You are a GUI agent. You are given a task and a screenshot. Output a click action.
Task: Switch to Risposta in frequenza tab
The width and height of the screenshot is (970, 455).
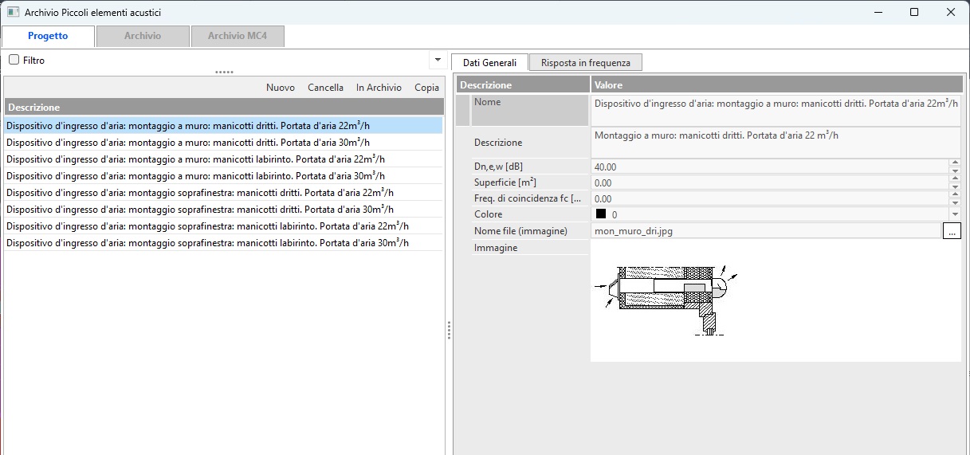click(x=585, y=63)
